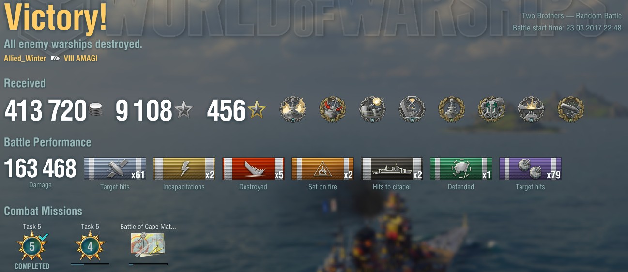This screenshot has height=272, width=628.
Task: Open the completed Task 5 mission badge
Action: (x=32, y=246)
